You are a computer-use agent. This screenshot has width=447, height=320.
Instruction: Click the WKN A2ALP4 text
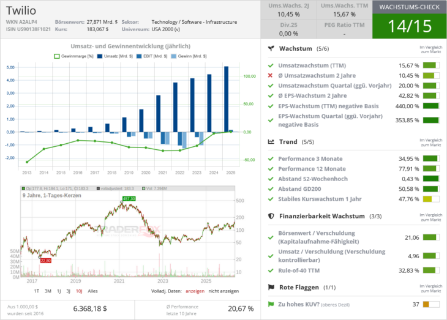[x=21, y=22]
